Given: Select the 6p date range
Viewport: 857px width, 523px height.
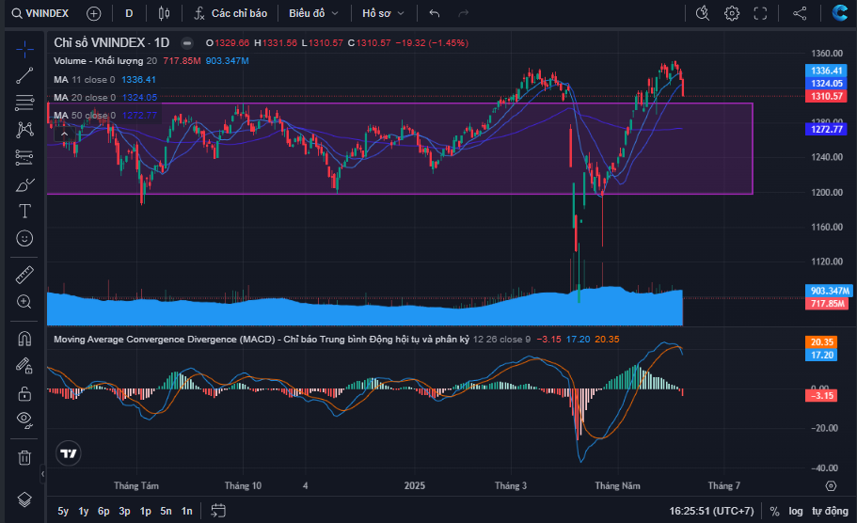Looking at the screenshot, I should (103, 511).
